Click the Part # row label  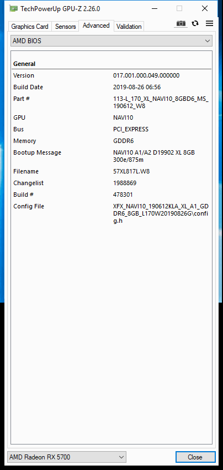point(21,99)
